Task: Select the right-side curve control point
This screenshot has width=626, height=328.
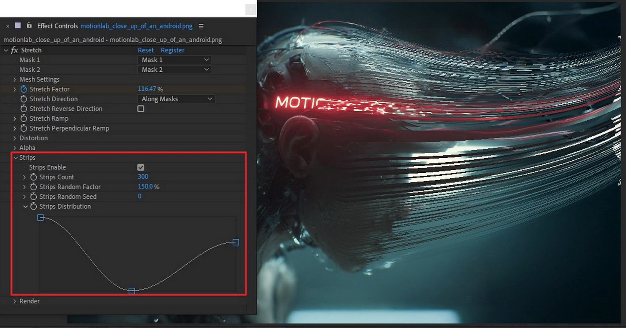Action: (x=236, y=242)
